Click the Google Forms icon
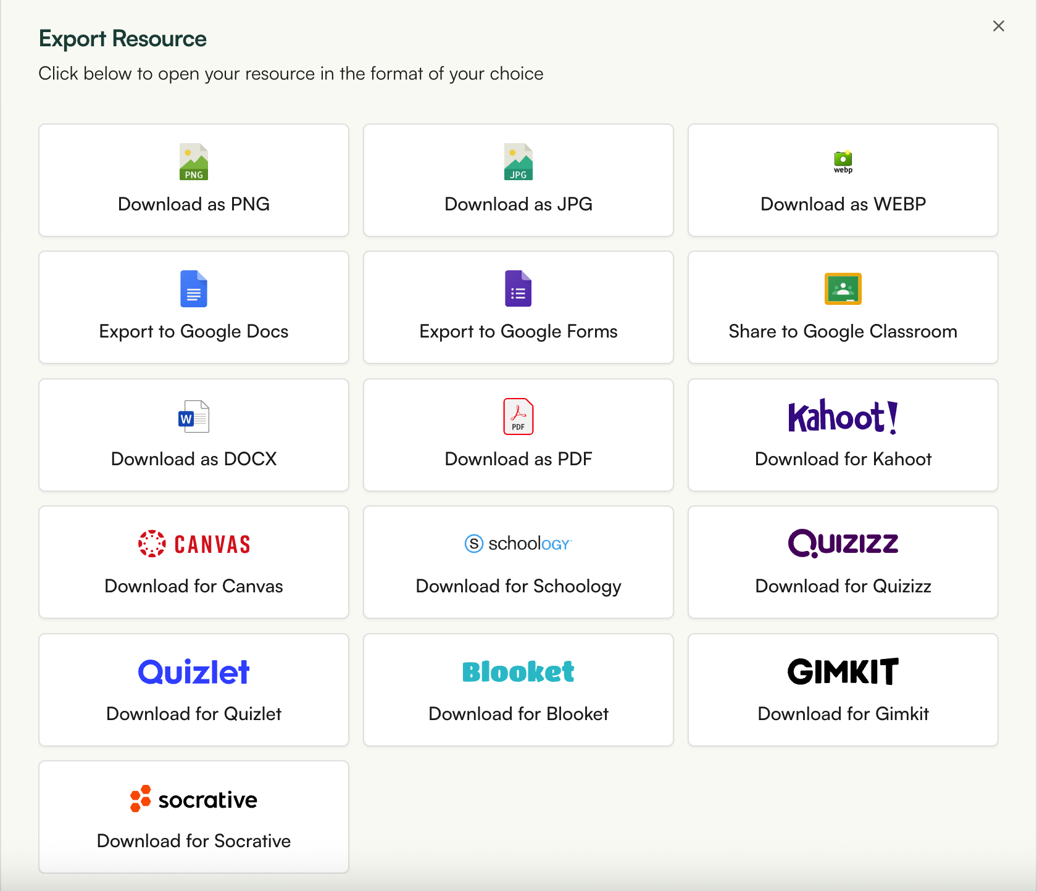 (518, 289)
